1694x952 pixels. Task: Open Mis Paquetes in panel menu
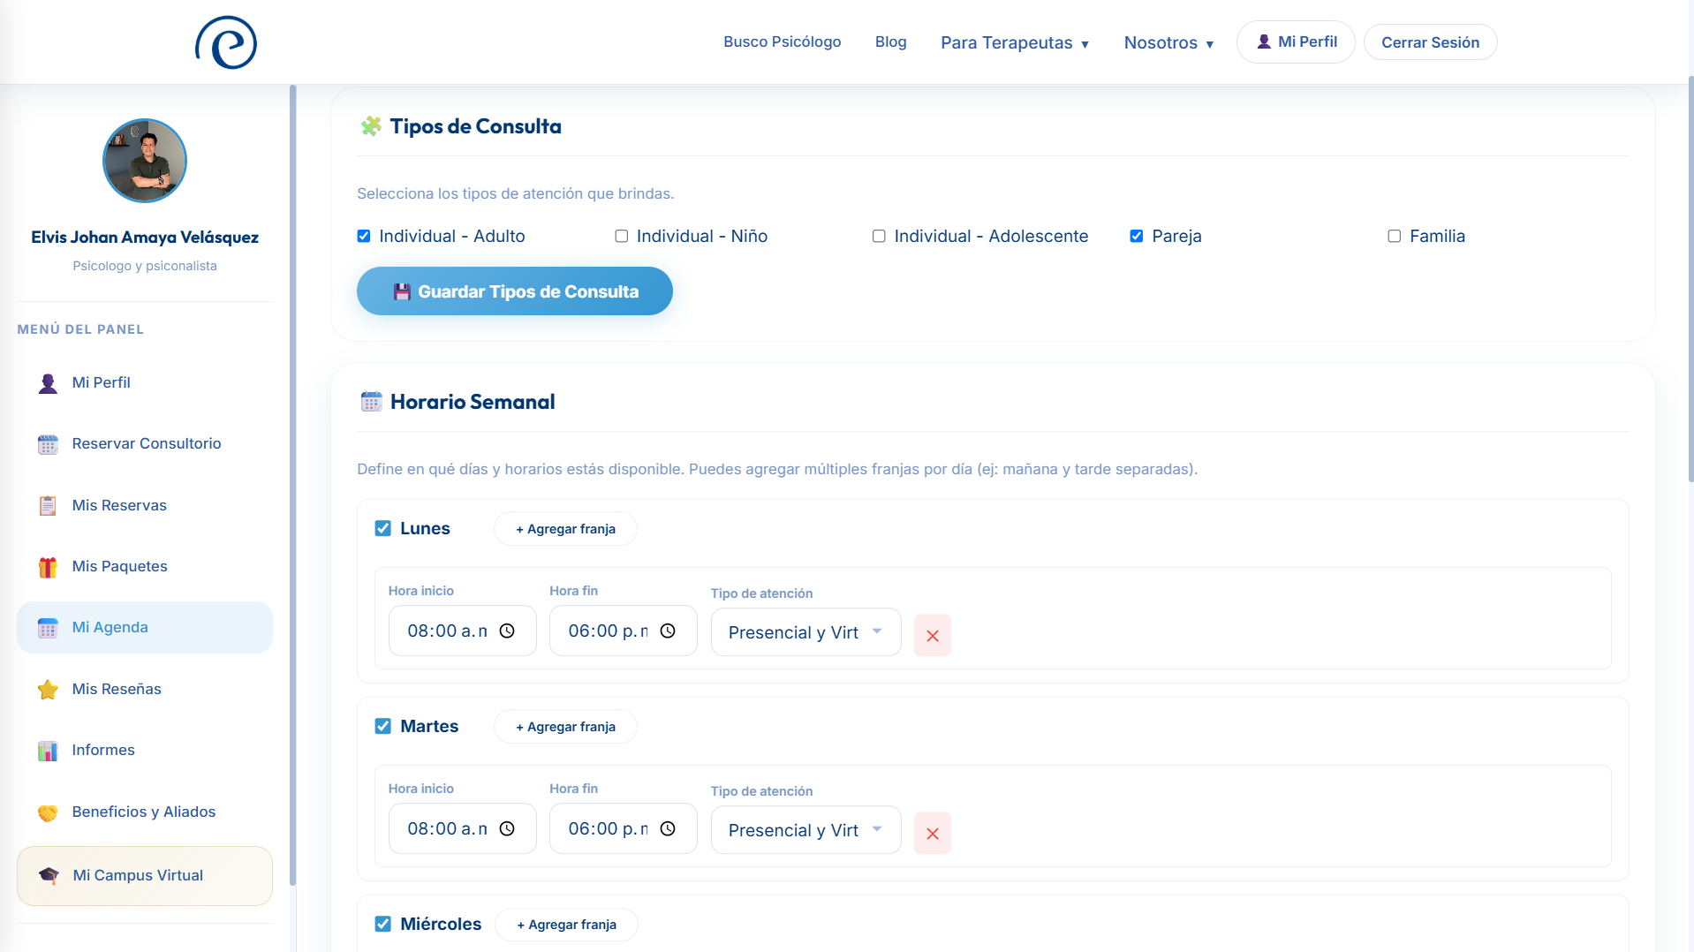(x=145, y=566)
